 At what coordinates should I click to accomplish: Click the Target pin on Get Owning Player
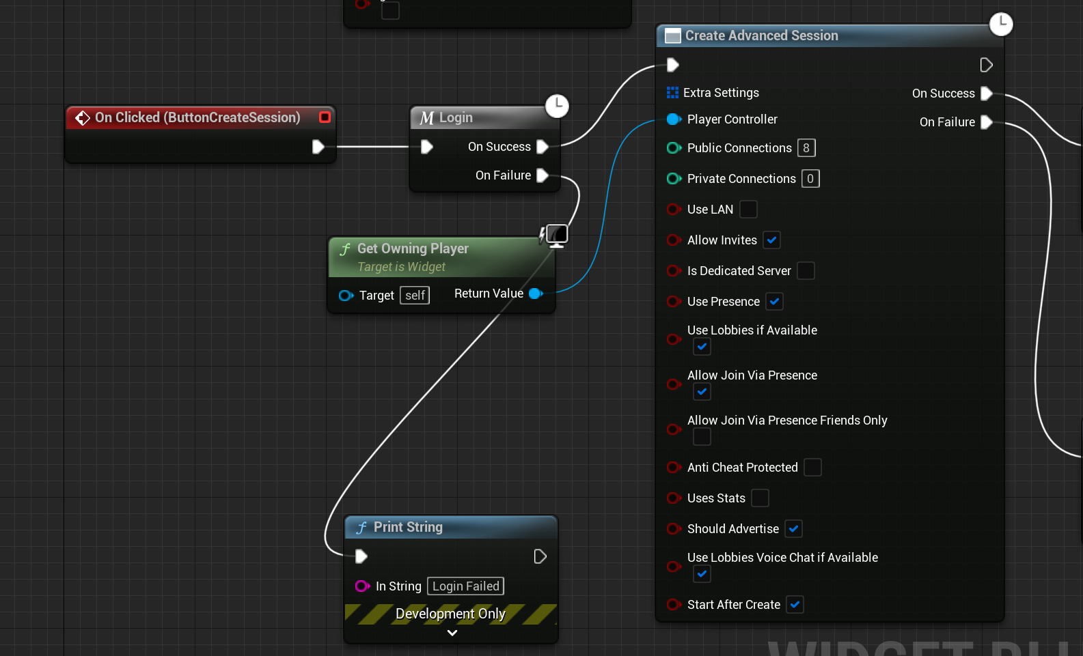[346, 296]
